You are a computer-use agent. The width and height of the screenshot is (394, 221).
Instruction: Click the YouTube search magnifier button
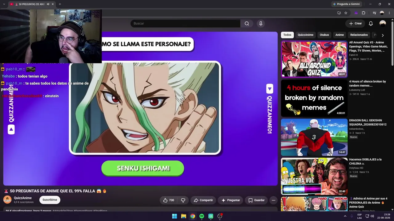[x=247, y=23]
